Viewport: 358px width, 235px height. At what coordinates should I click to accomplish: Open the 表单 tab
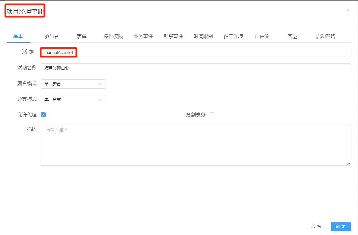click(x=82, y=36)
